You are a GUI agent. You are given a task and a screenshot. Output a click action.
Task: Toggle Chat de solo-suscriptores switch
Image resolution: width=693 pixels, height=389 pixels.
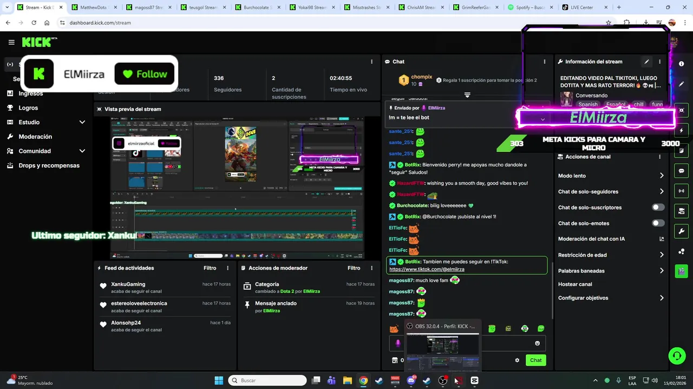tap(658, 207)
